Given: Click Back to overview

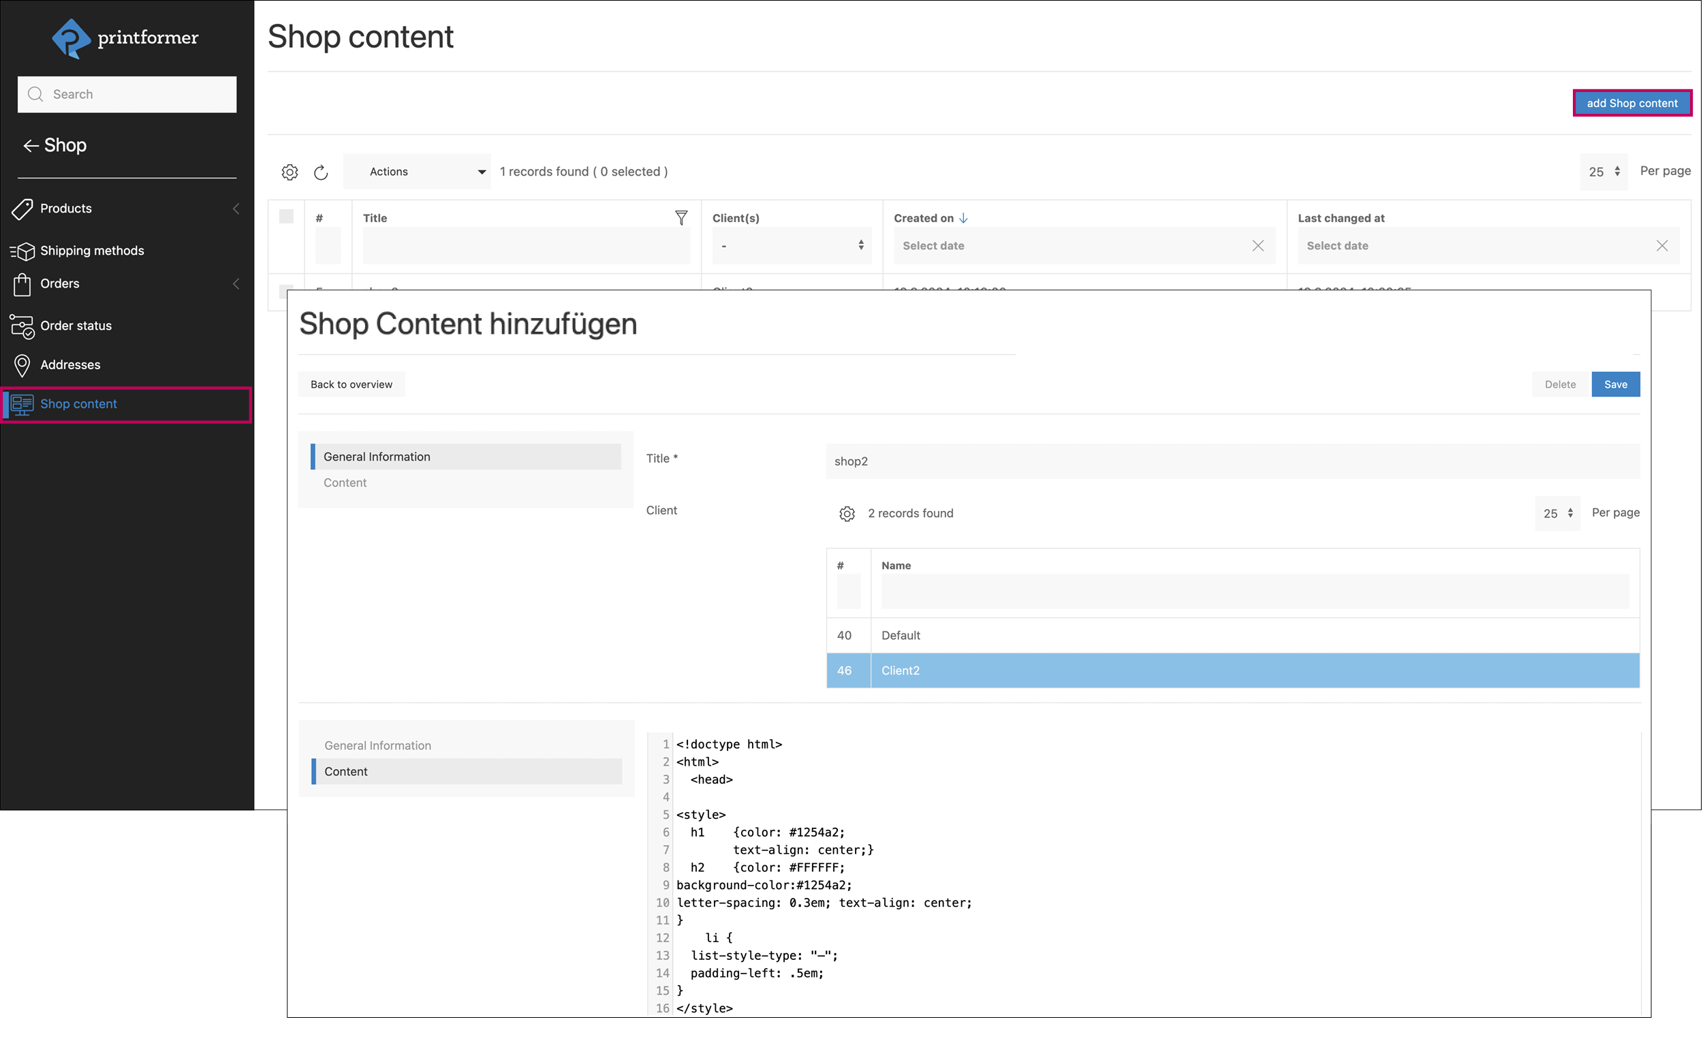Looking at the screenshot, I should click(x=351, y=384).
